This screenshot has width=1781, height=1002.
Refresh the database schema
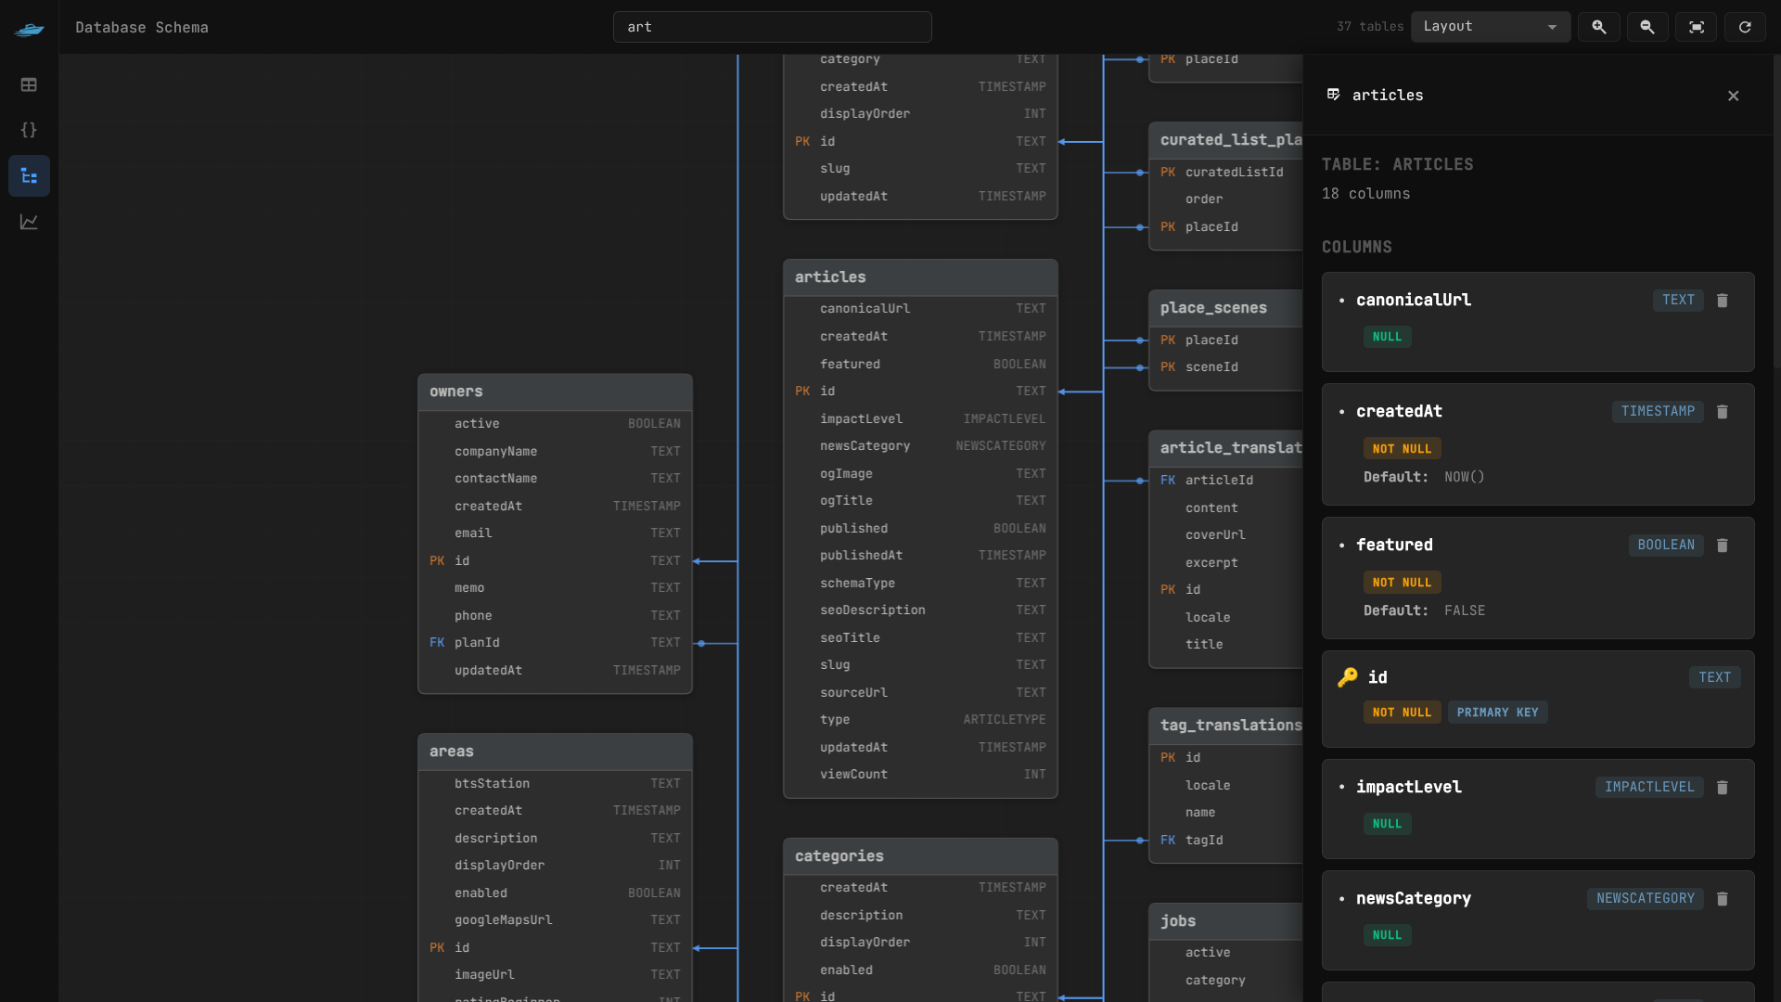pyautogui.click(x=1745, y=27)
